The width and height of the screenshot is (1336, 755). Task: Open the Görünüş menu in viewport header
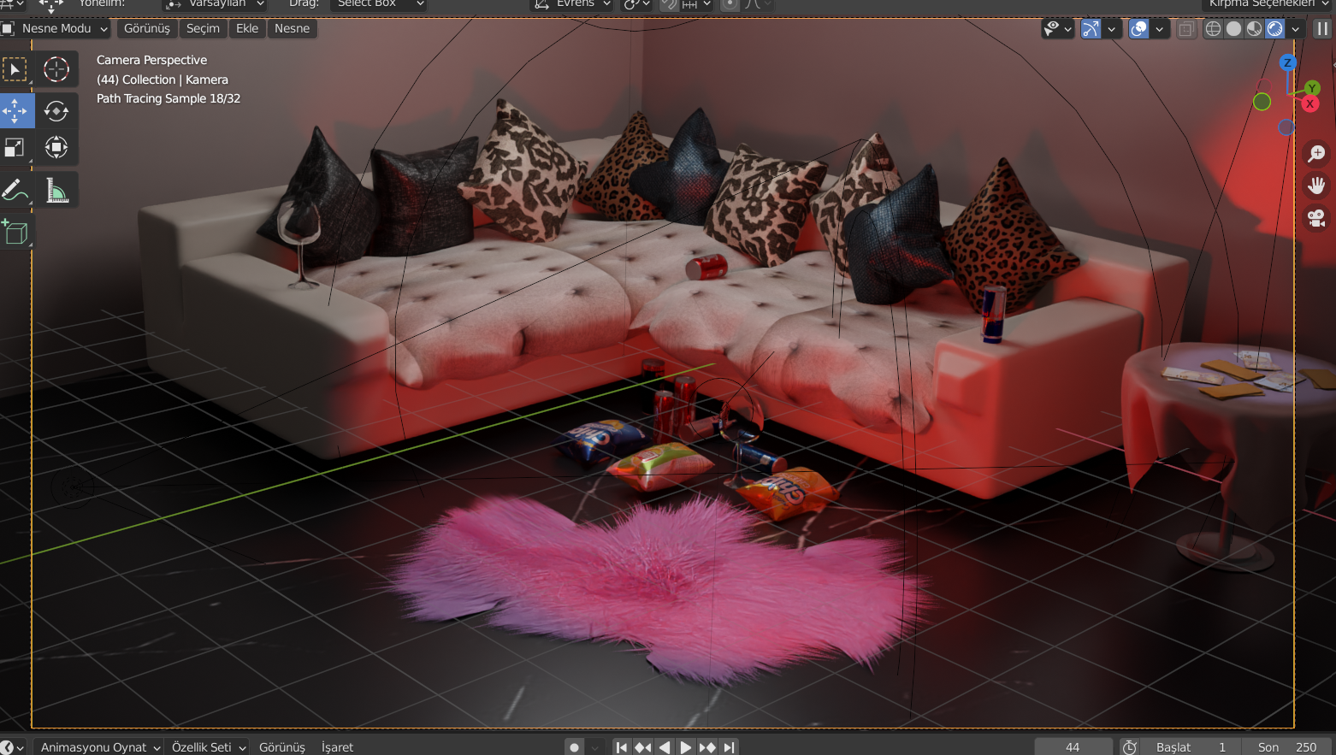[x=146, y=28]
